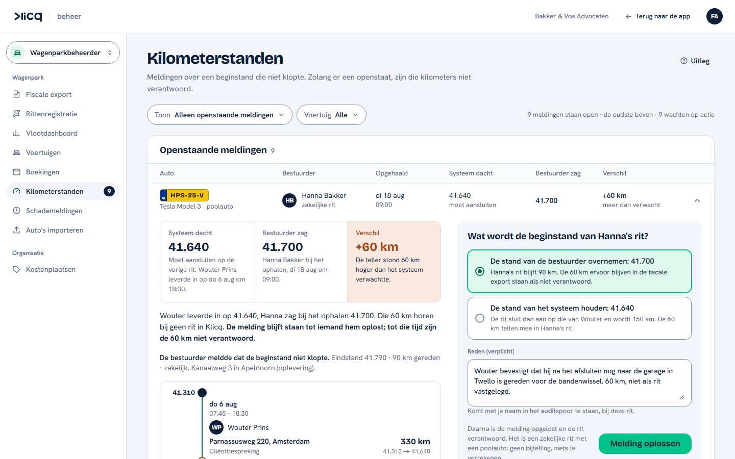735x459 pixels.
Task: Open Auto's importeren
Action: pos(63,230)
